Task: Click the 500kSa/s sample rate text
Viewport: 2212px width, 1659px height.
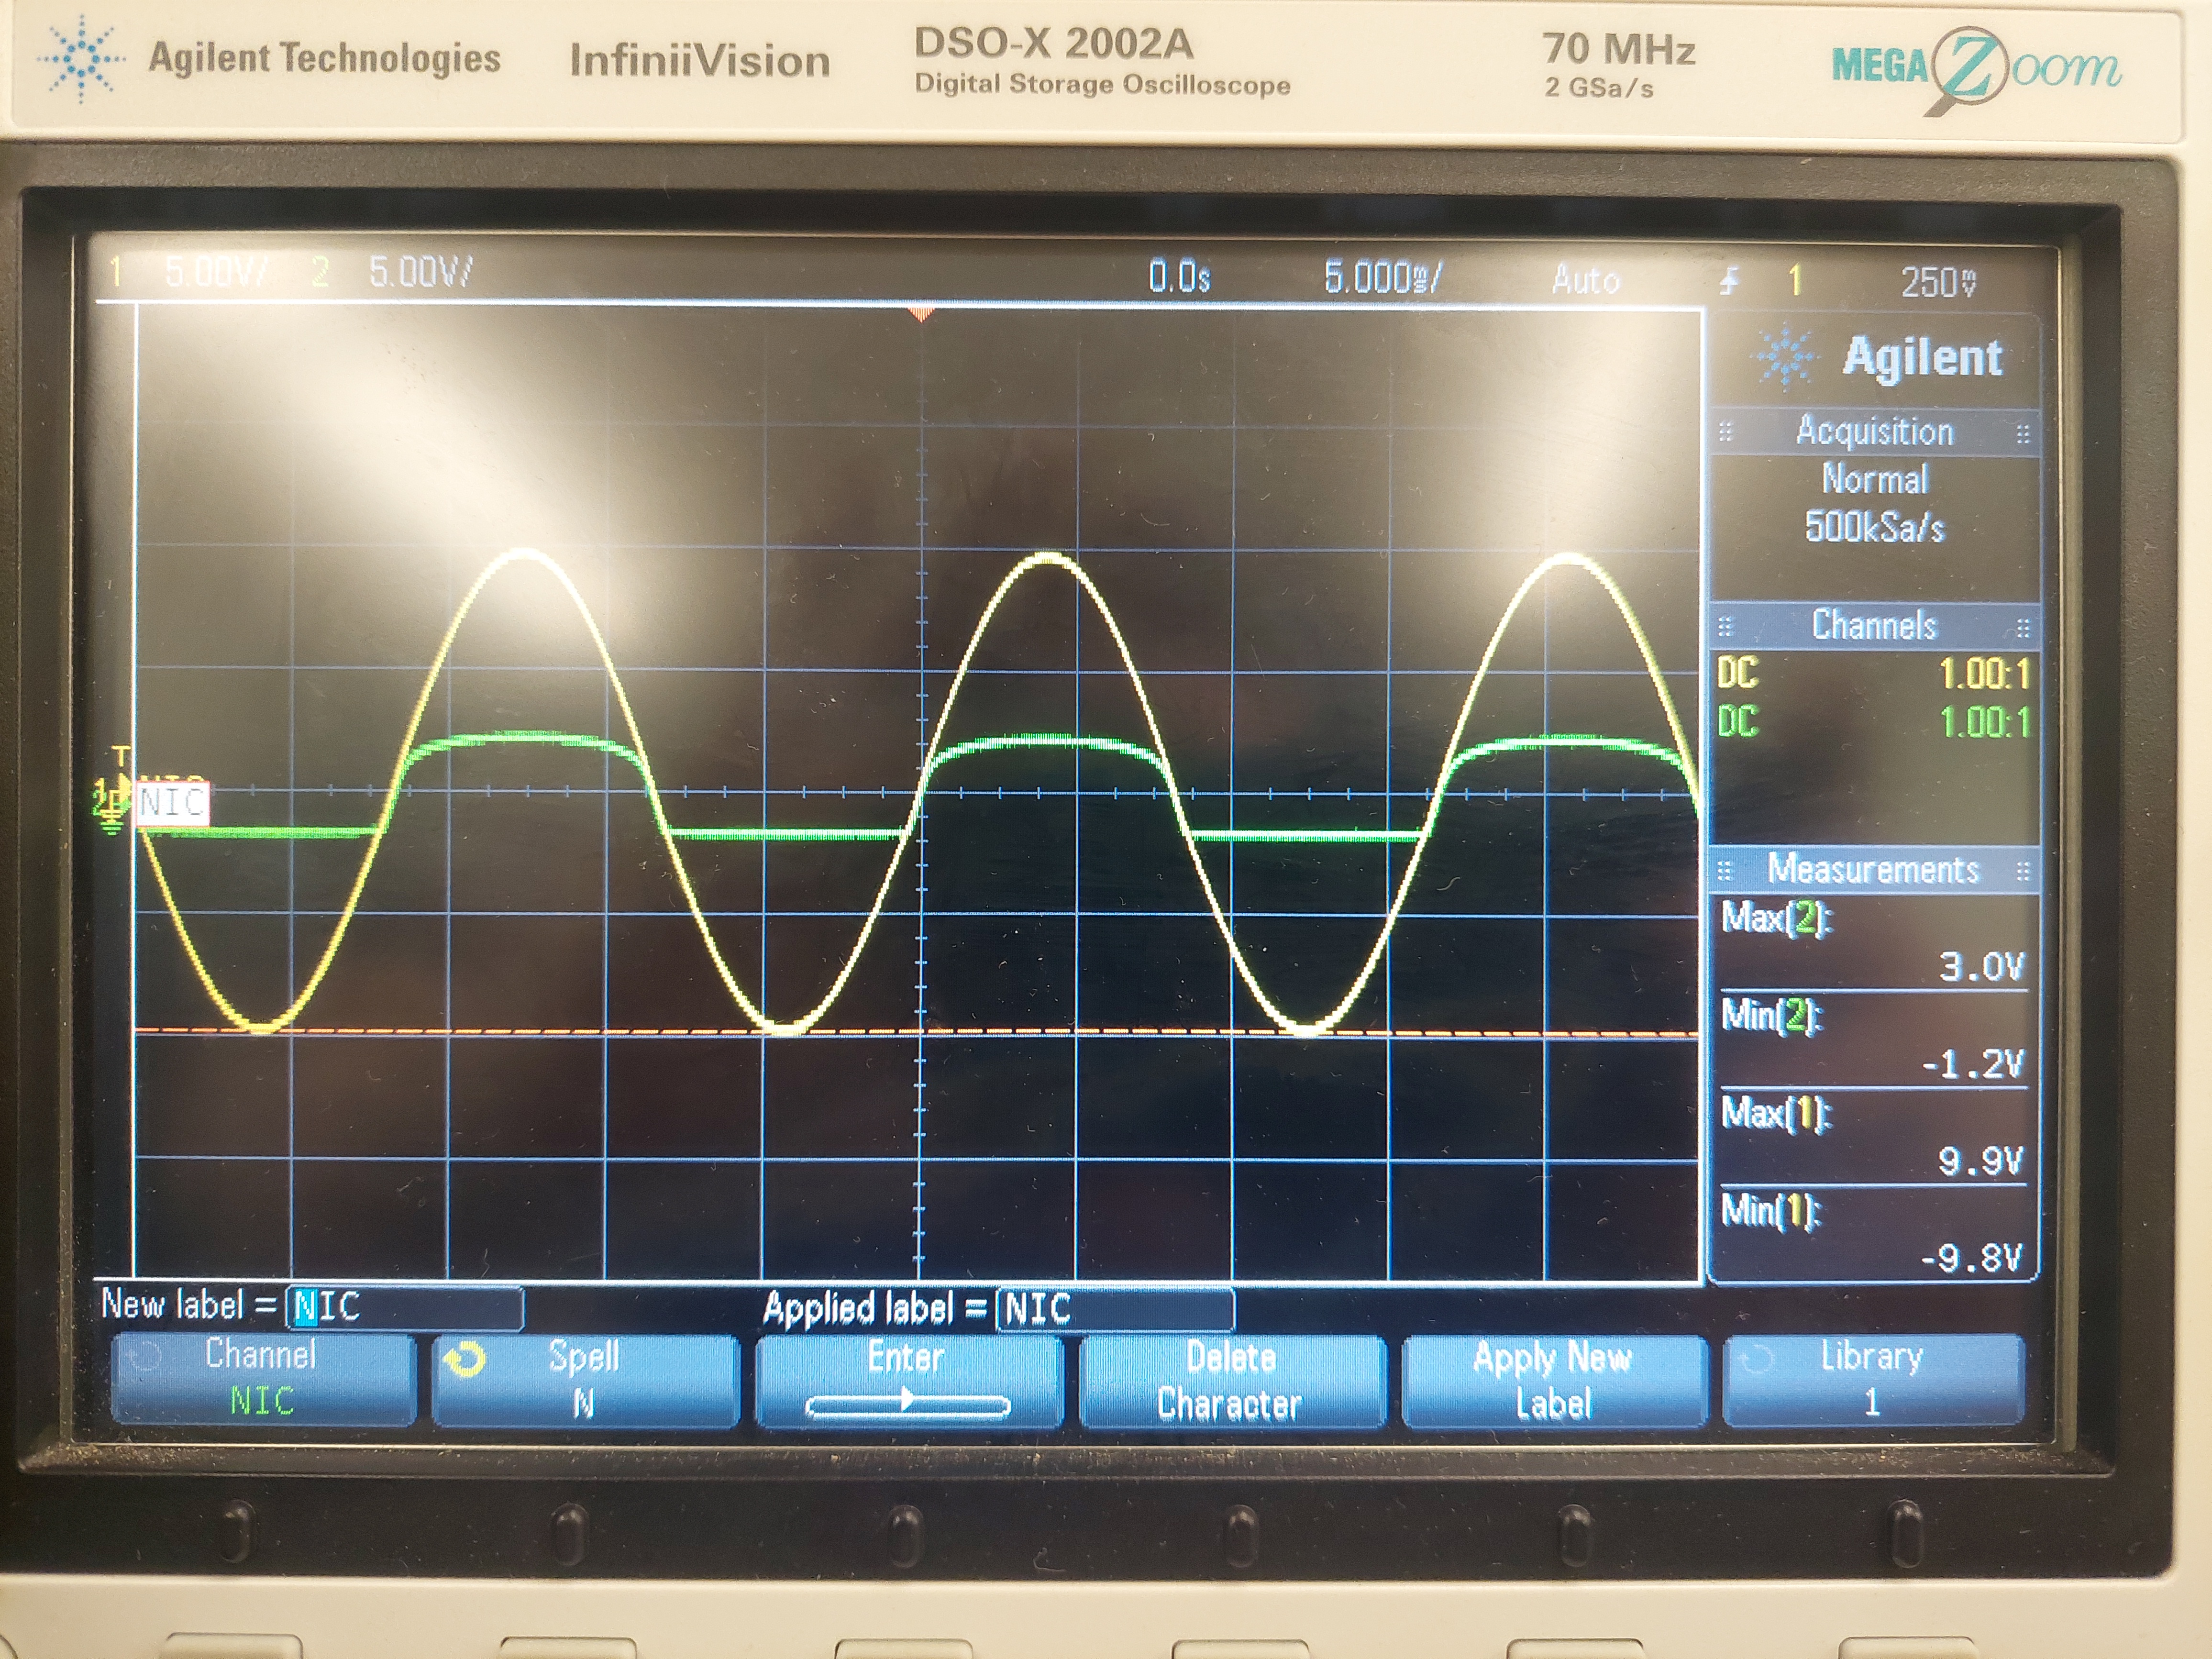Action: [1875, 527]
